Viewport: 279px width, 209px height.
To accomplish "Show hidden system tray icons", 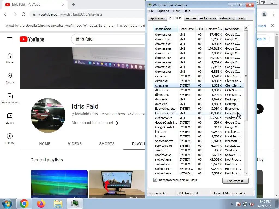I will [232, 204].
